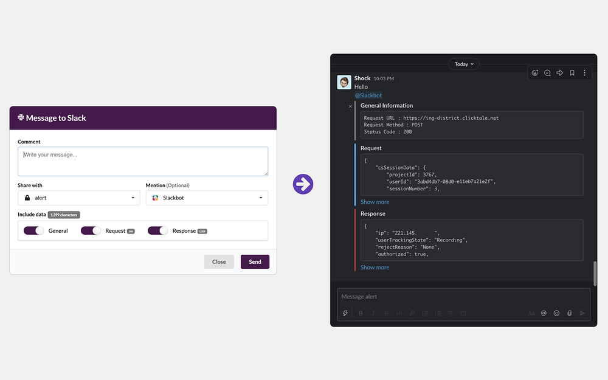Click the Slack conversation scrollbar thumb
The image size is (608, 380).
[595, 274]
